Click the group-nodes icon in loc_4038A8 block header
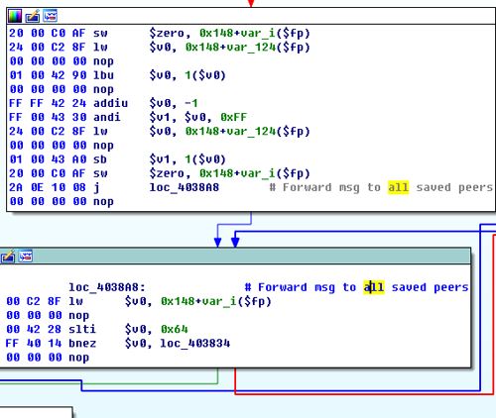 point(26,257)
